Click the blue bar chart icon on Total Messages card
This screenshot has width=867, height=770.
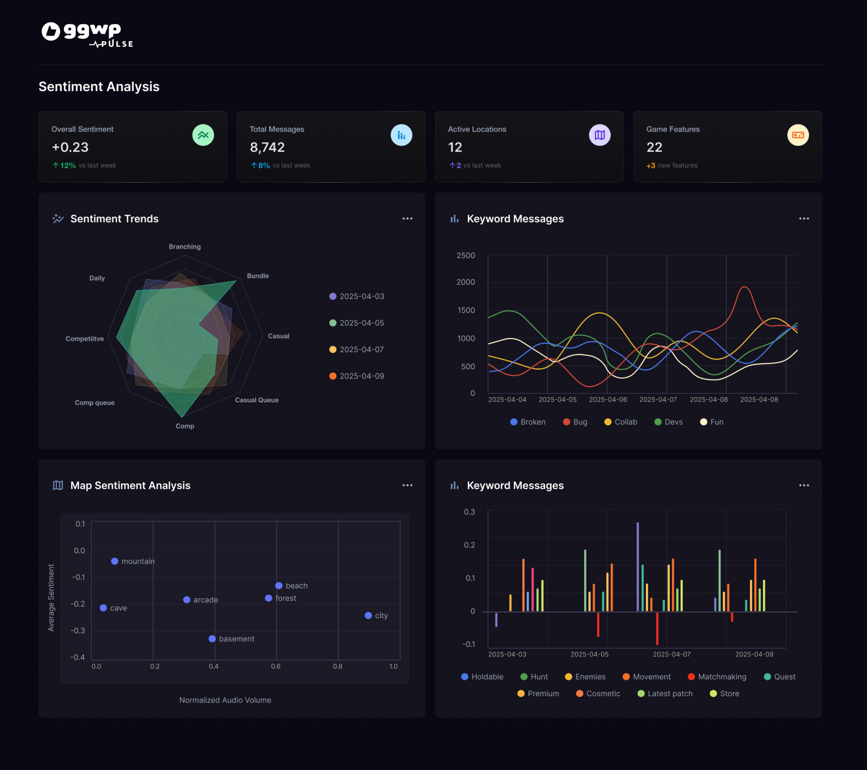pyautogui.click(x=401, y=135)
